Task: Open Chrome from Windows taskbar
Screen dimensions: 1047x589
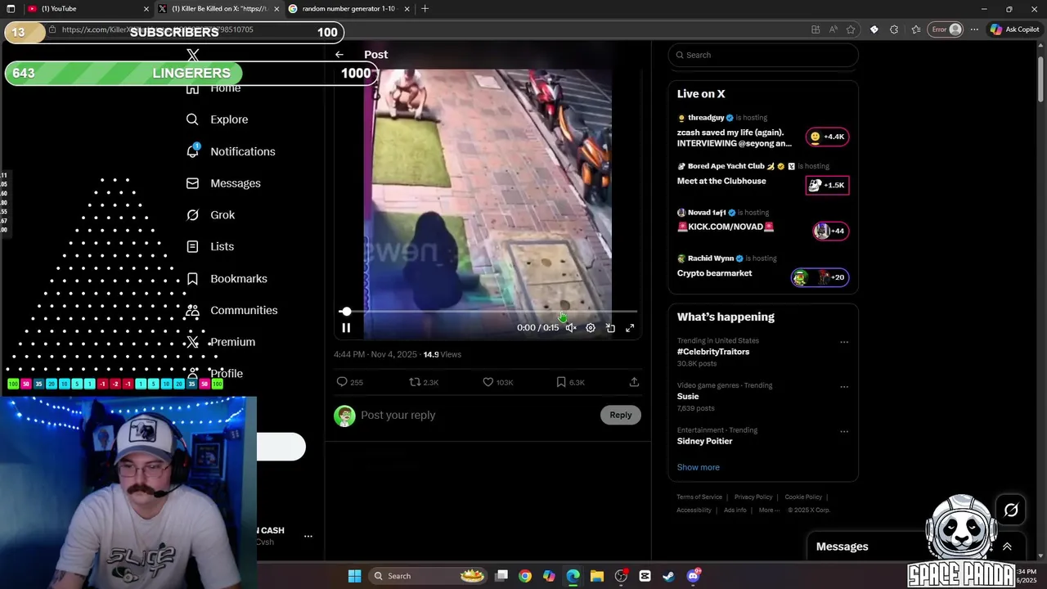Action: (x=525, y=576)
